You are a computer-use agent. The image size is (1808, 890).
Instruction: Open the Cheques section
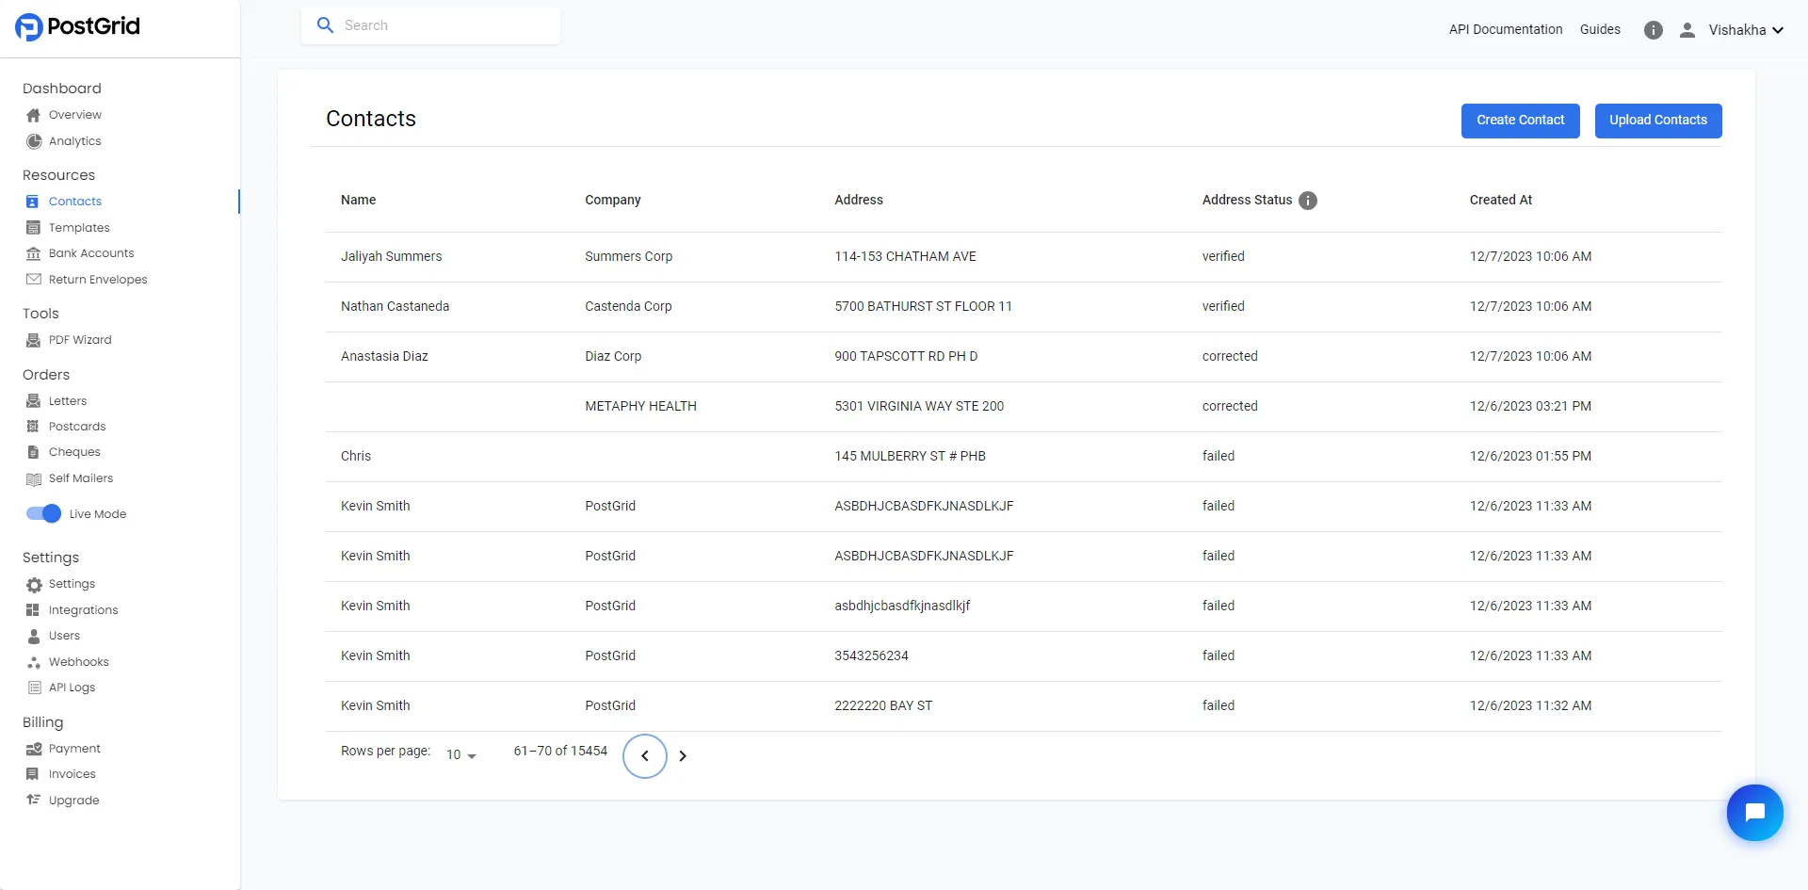pos(74,451)
